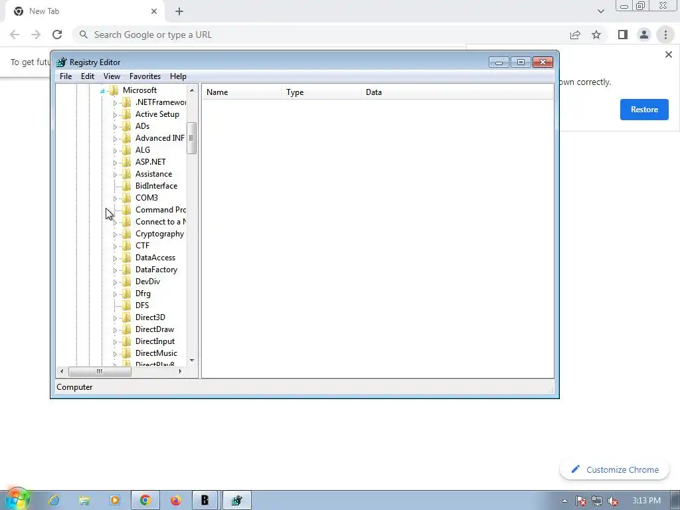
Task: Sort values by Data column header
Action: 457,92
